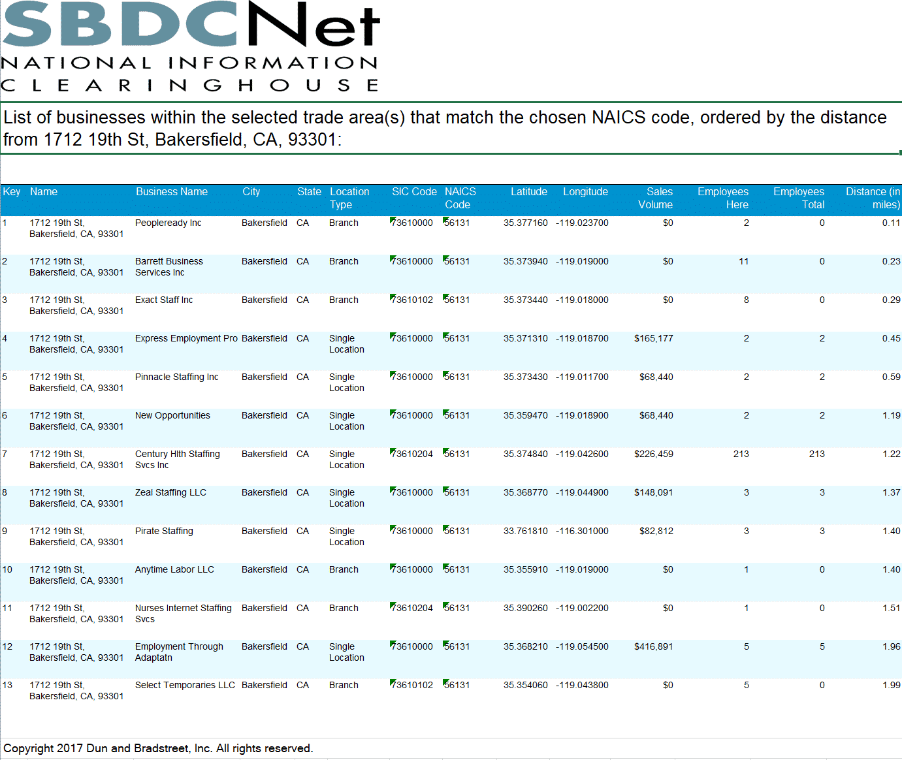The image size is (902, 760).
Task: Click the Barrett Business Services Inc cell
Action: [169, 267]
